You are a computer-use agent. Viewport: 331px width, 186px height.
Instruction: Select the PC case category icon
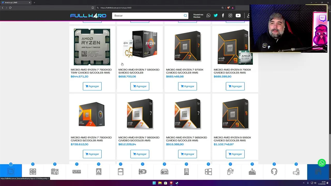(186, 172)
